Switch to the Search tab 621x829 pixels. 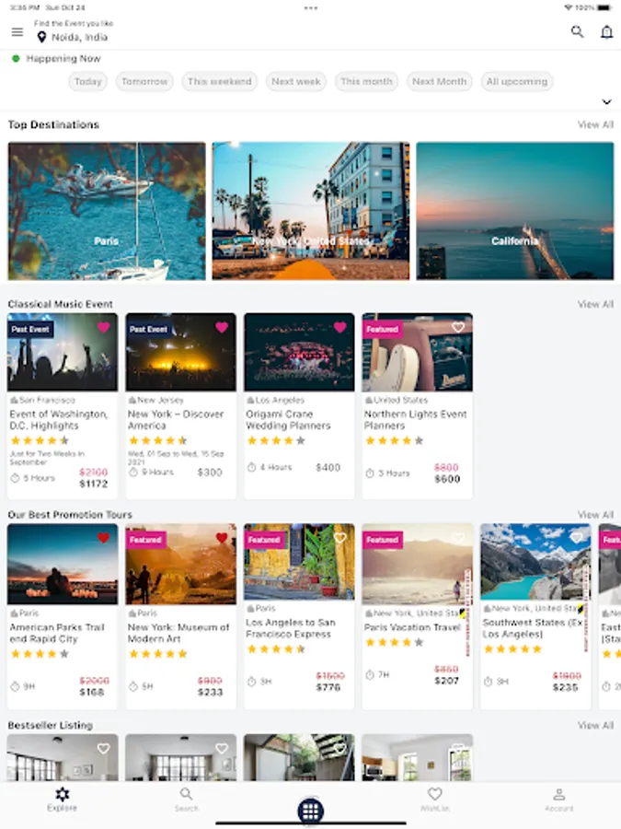click(x=187, y=799)
